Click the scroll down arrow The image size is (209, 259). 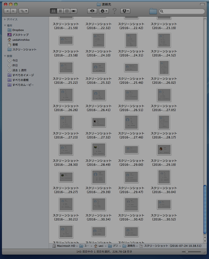coord(205,241)
